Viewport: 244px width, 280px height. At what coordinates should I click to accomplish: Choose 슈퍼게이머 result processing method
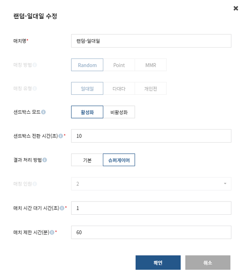pos(119,160)
